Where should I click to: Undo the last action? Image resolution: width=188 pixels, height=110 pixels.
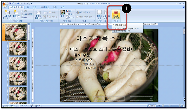[x=13, y=3]
